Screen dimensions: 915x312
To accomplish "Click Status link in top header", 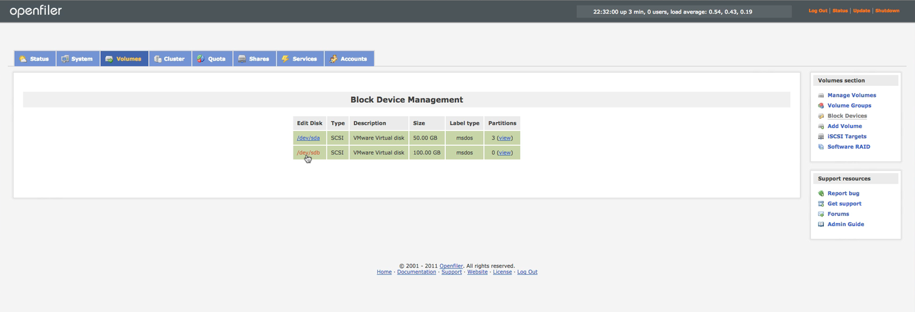I will (840, 11).
